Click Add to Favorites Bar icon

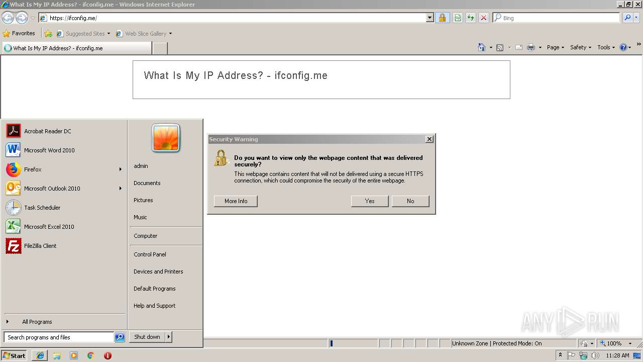point(48,34)
